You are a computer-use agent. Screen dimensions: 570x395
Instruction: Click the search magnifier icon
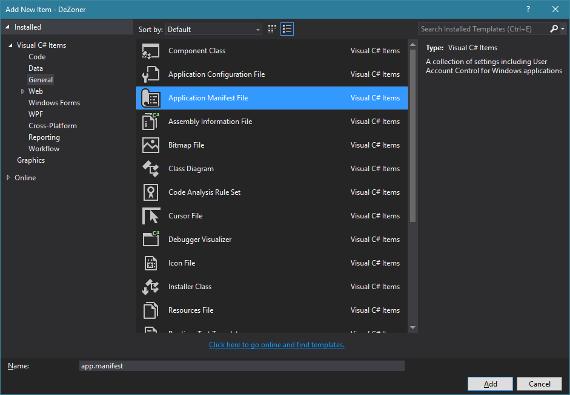pyautogui.click(x=554, y=28)
